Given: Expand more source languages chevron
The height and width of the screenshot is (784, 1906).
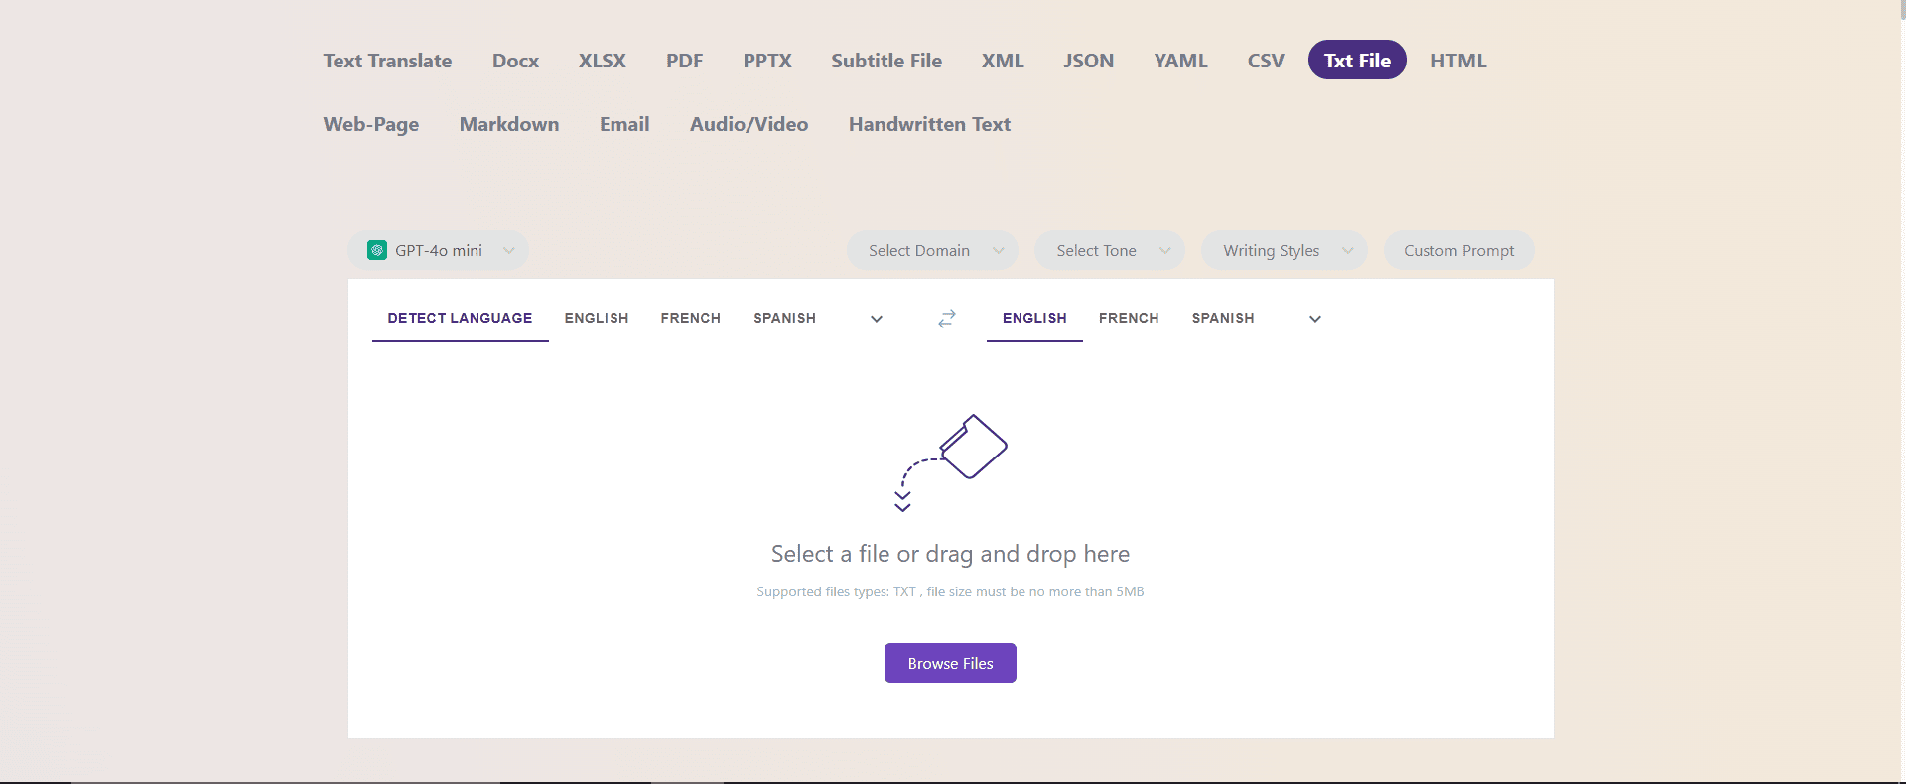Looking at the screenshot, I should [x=877, y=319].
